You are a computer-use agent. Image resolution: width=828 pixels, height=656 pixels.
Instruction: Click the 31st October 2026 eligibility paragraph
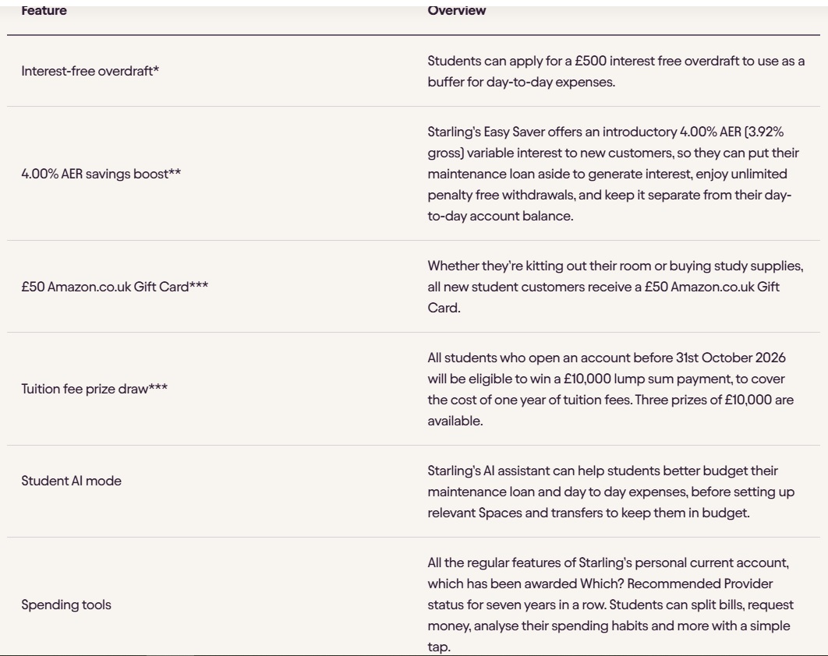pos(610,389)
